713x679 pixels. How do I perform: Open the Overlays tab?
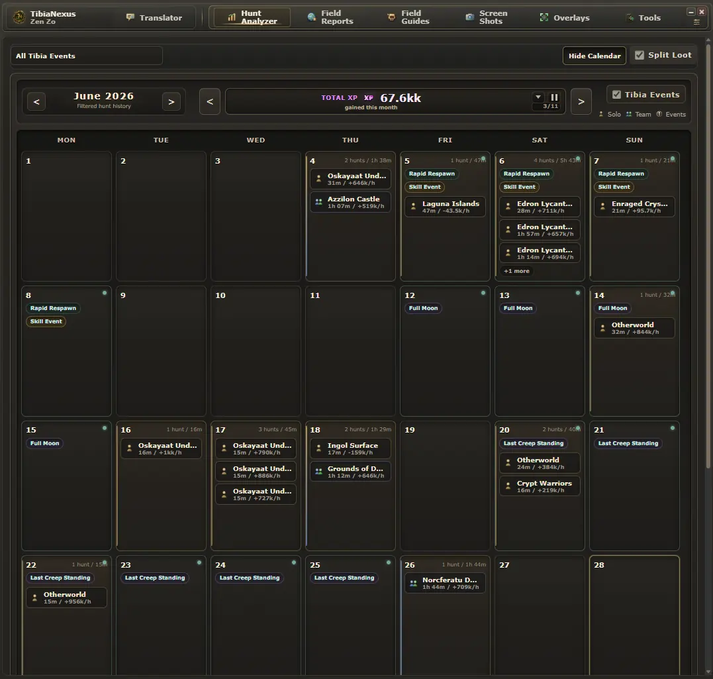(x=564, y=18)
